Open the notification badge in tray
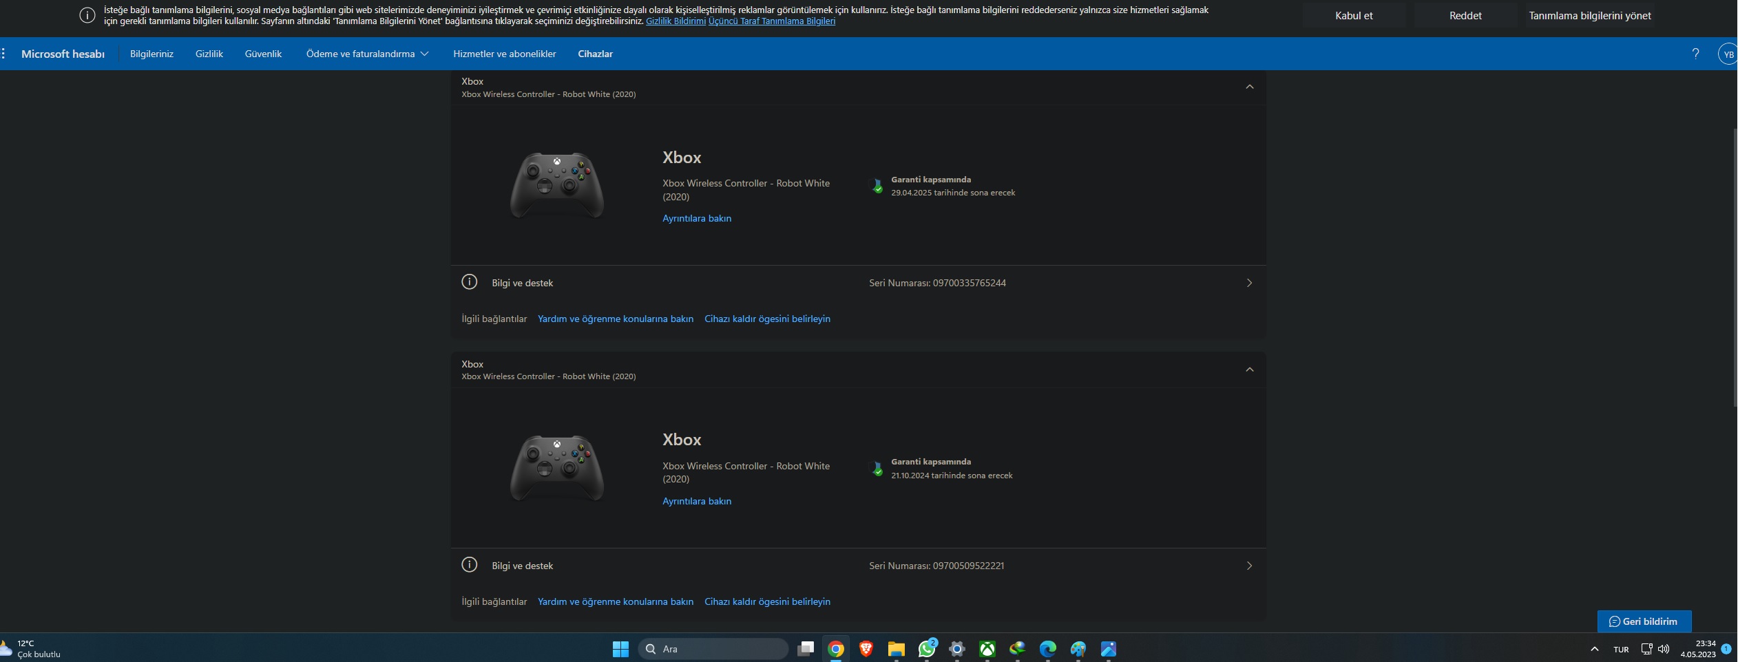The width and height of the screenshot is (1738, 662). point(1726,649)
